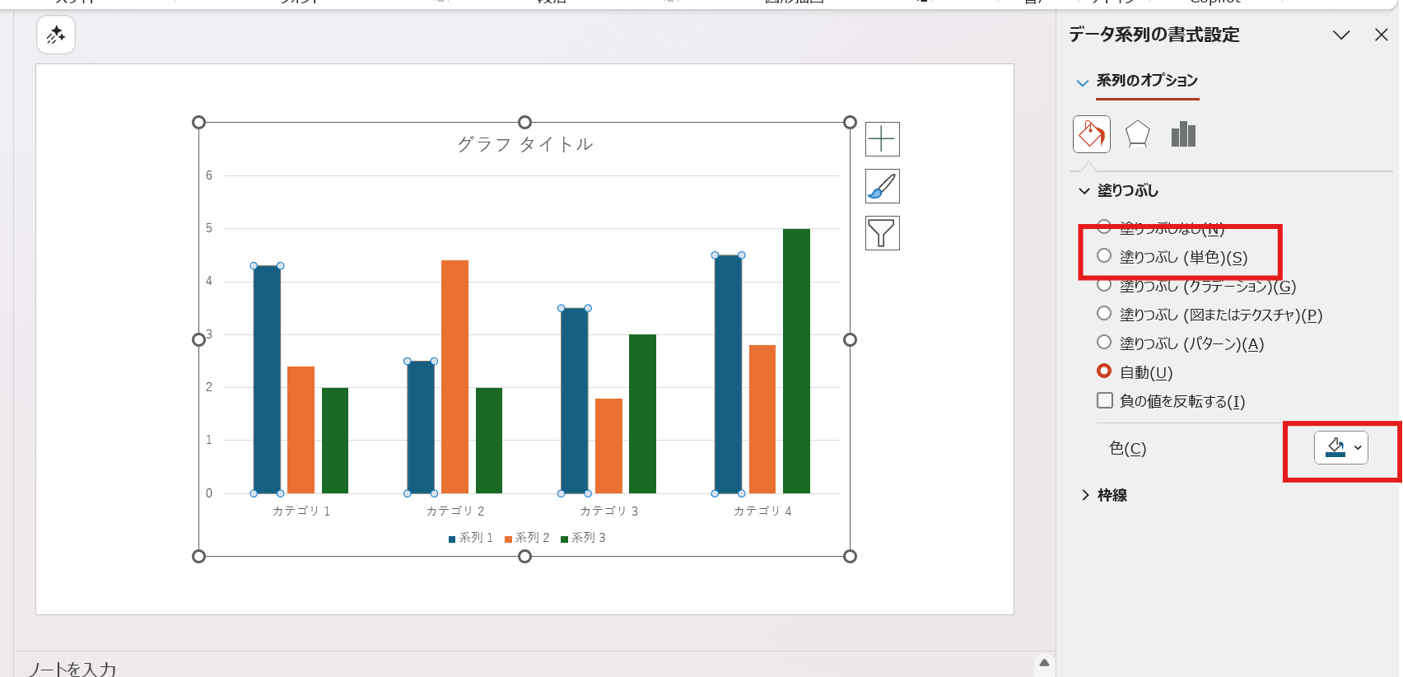1403x677 pixels.
Task: Open Chart Filters funnel button
Action: [882, 233]
